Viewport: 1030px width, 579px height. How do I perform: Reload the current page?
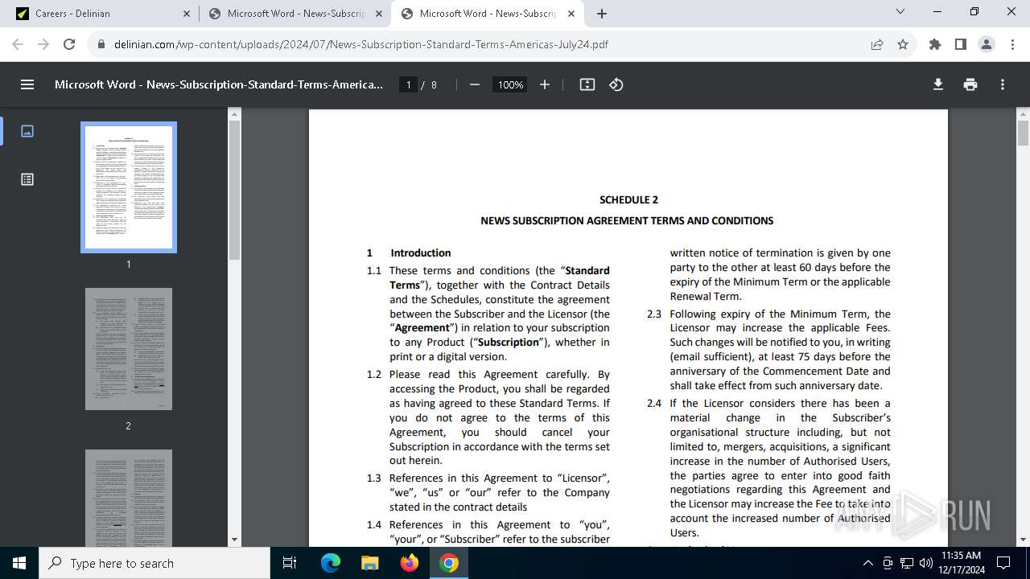point(69,44)
